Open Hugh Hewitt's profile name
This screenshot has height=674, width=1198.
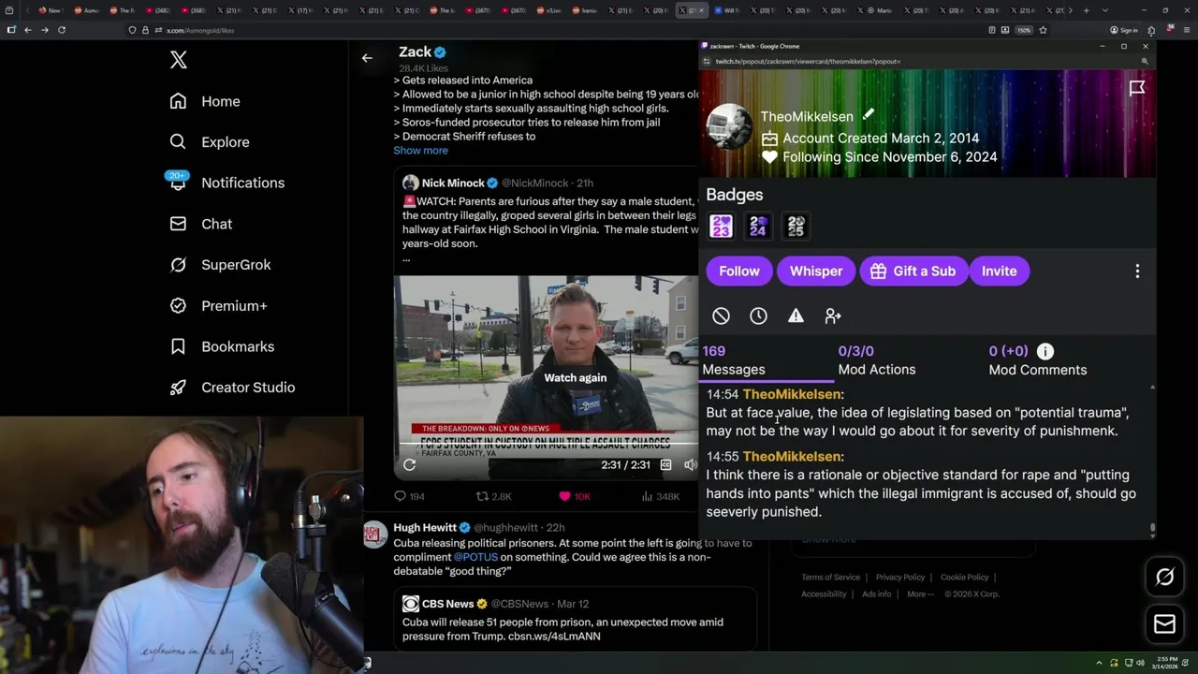coord(425,528)
